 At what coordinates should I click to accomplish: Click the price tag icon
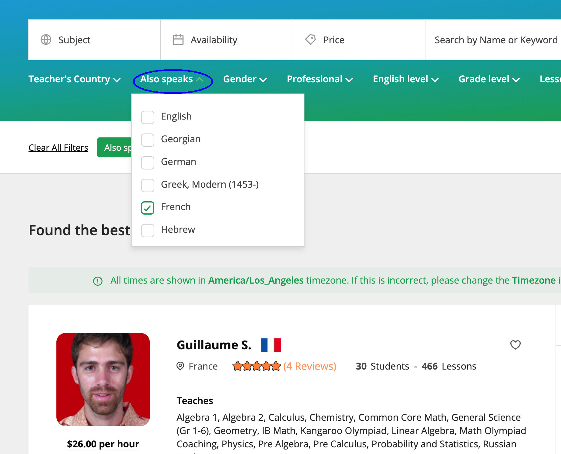(x=310, y=40)
